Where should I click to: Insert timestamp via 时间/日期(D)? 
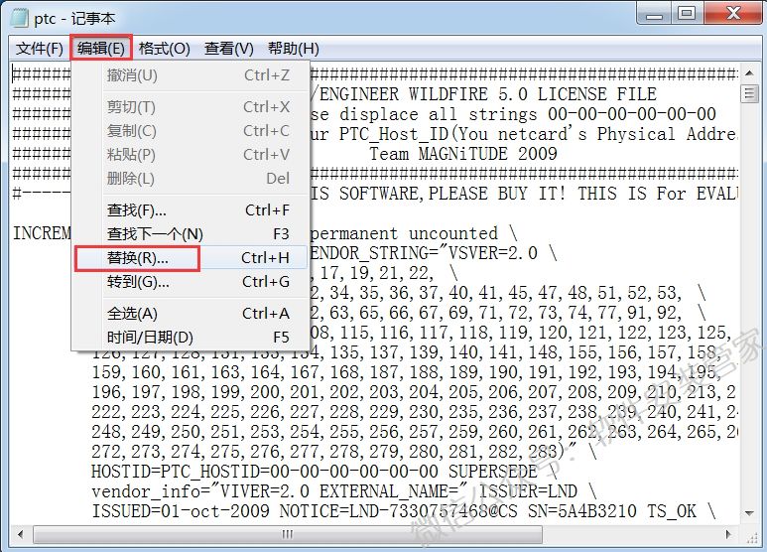click(x=150, y=338)
